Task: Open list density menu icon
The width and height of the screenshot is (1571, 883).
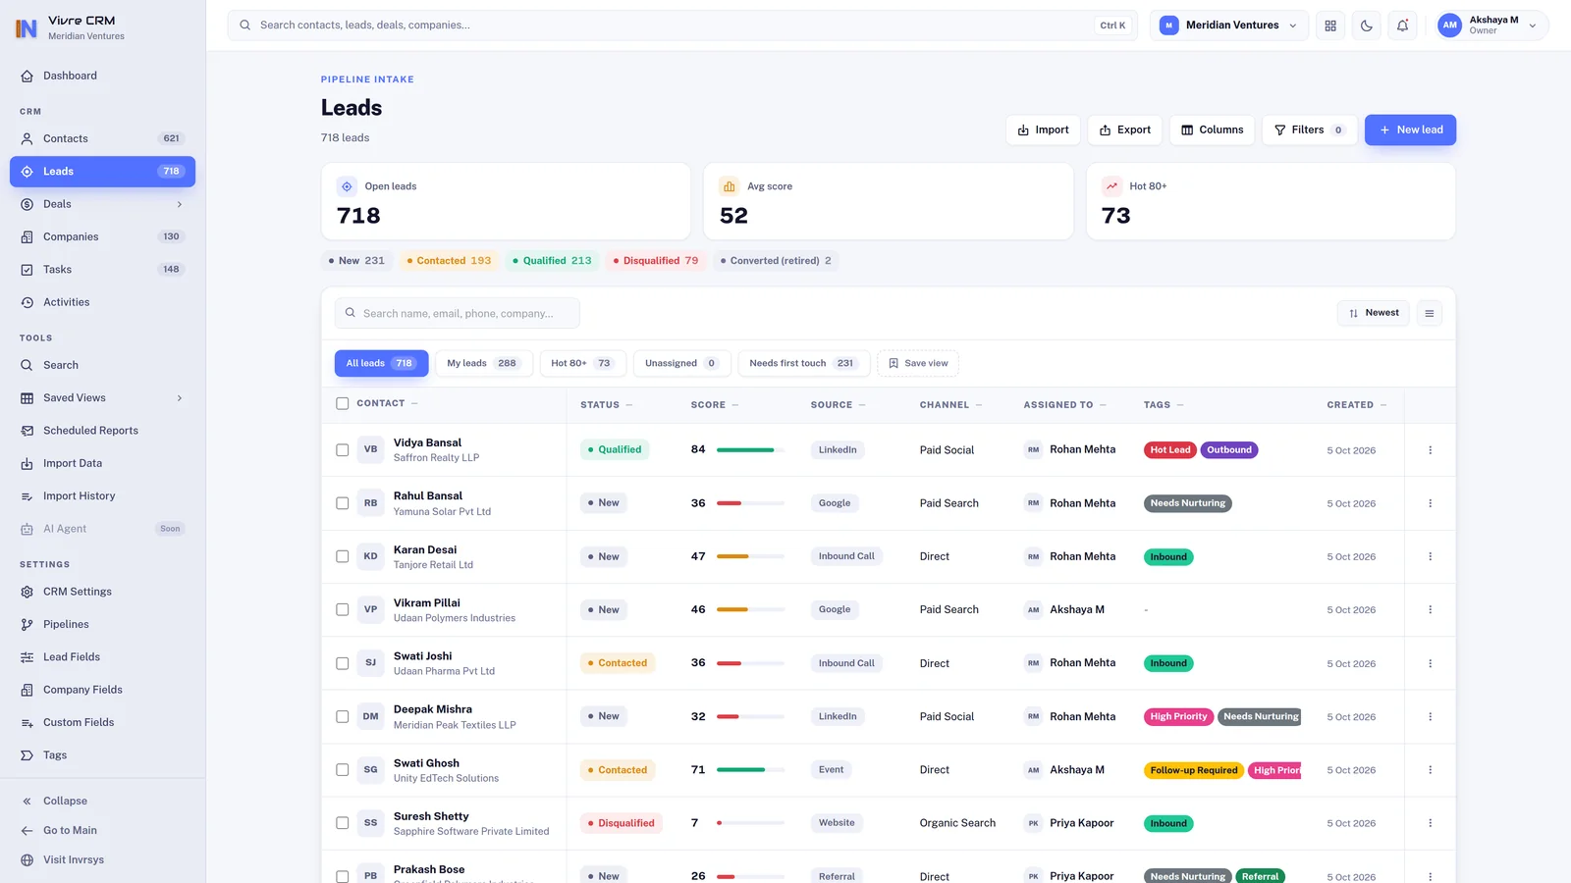Action: tap(1430, 313)
